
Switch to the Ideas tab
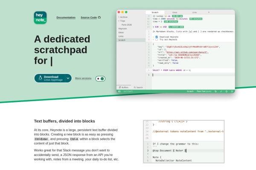pyautogui.click(x=175, y=12)
